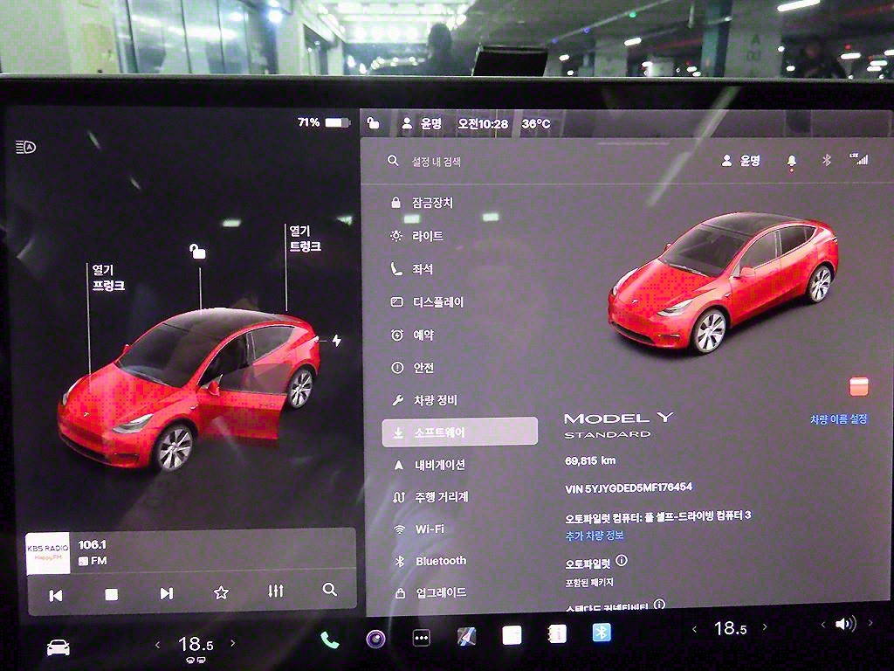Toggle the auto headlight indicator
The width and height of the screenshot is (894, 671).
click(x=26, y=147)
